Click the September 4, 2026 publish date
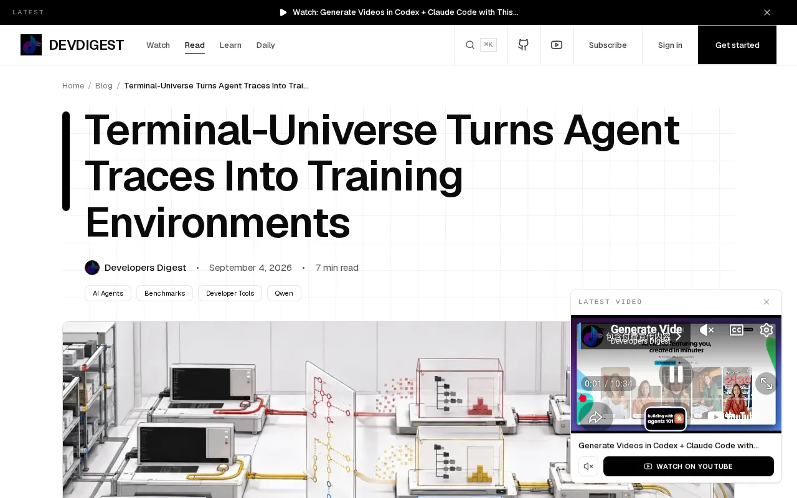This screenshot has height=498, width=797. (250, 268)
